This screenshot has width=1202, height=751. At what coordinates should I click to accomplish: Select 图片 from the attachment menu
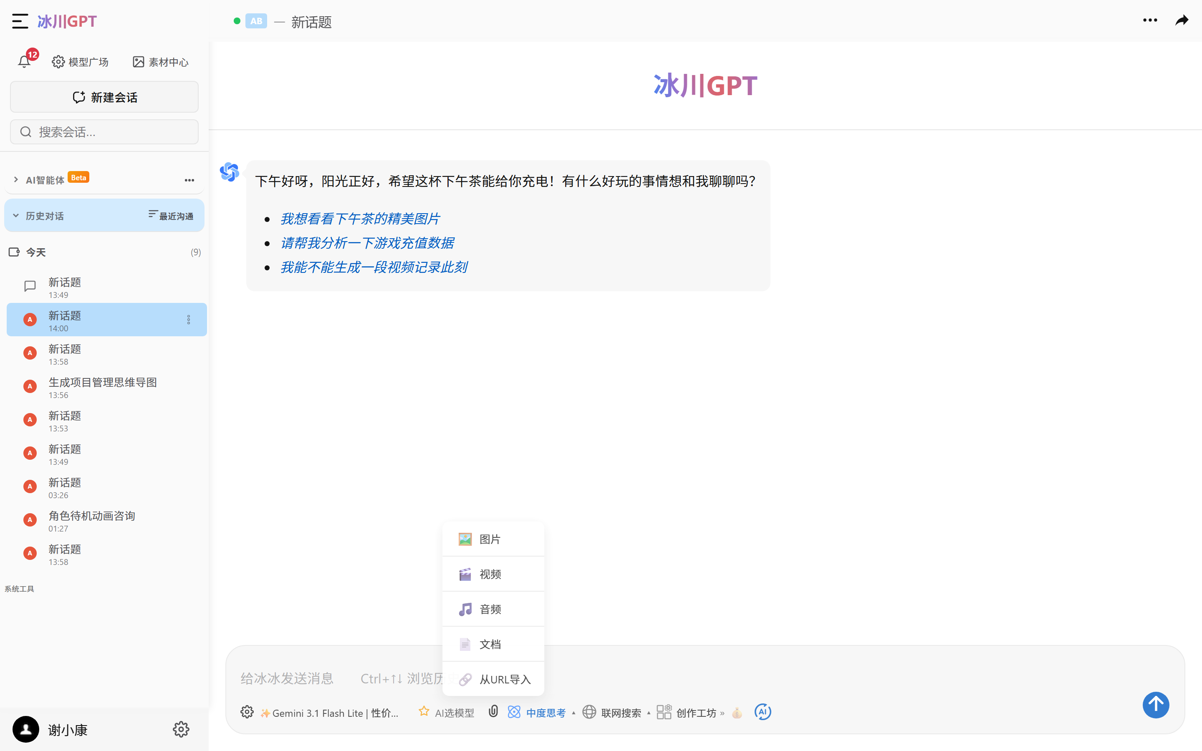point(490,539)
